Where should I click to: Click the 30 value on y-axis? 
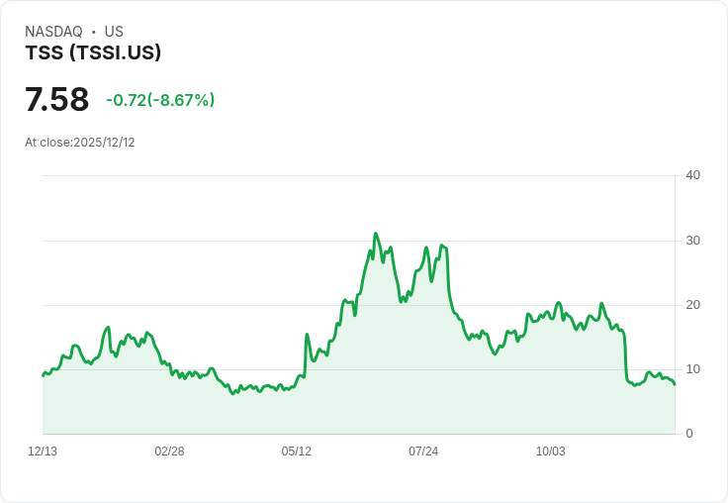pyautogui.click(x=692, y=241)
